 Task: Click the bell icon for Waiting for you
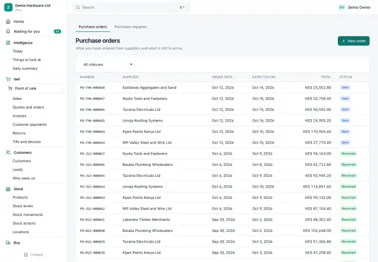(8, 31)
